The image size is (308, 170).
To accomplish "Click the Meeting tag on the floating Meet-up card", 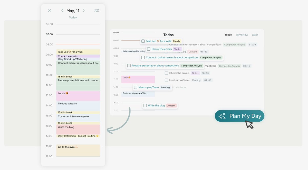I will point(166,87).
